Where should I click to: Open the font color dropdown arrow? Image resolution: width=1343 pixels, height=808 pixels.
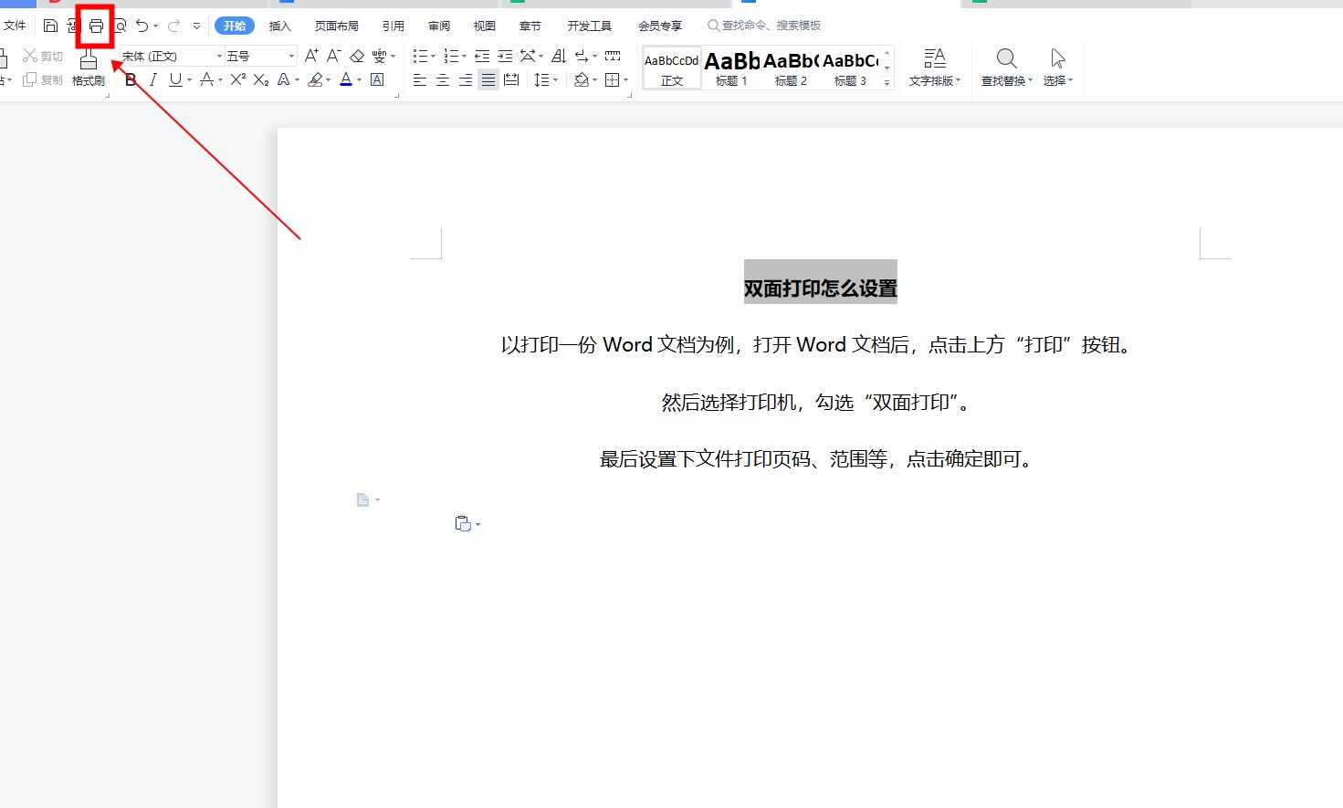pyautogui.click(x=359, y=80)
